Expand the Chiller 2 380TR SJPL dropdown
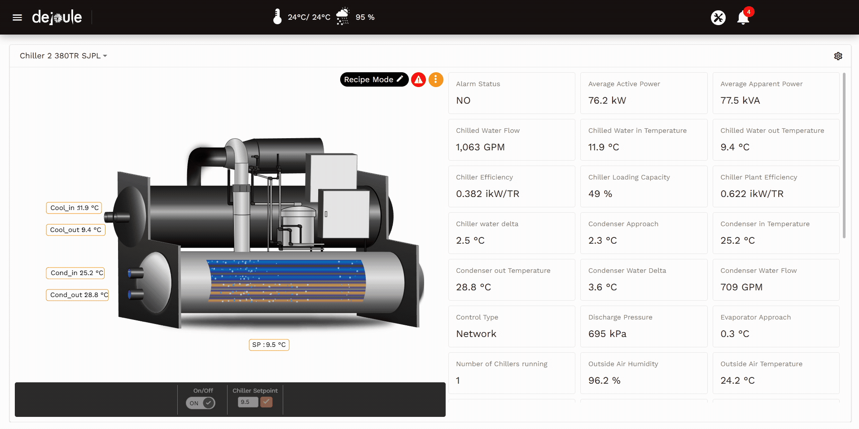The image size is (859, 429). 63,56
